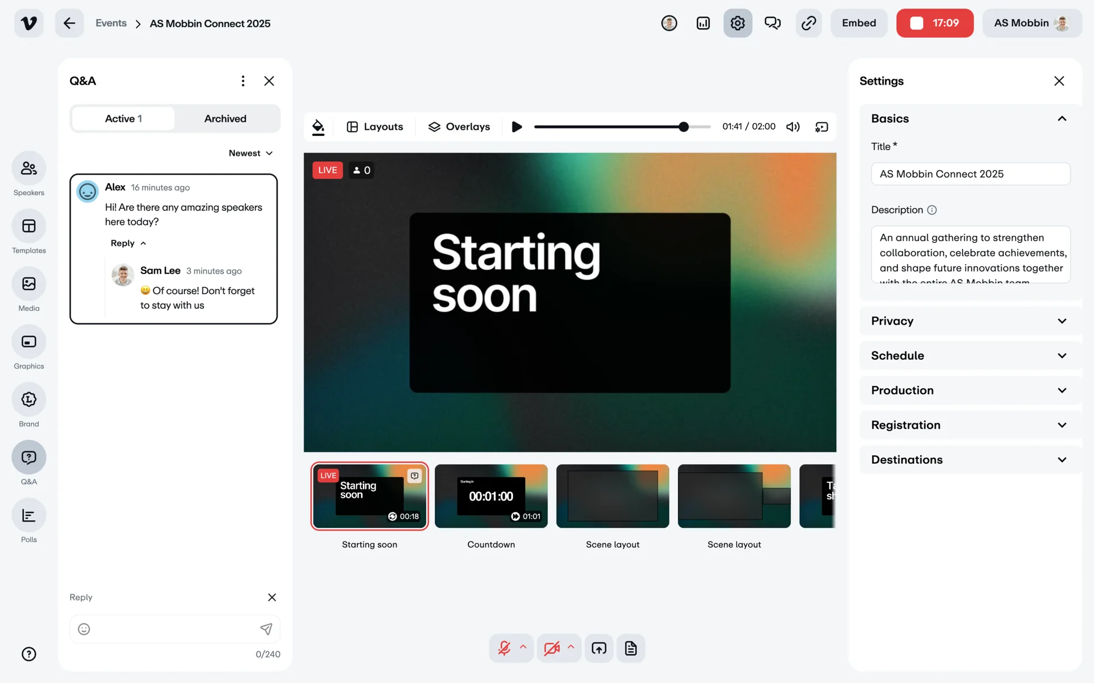
Task: Click the analytics chart icon in header
Action: point(703,23)
